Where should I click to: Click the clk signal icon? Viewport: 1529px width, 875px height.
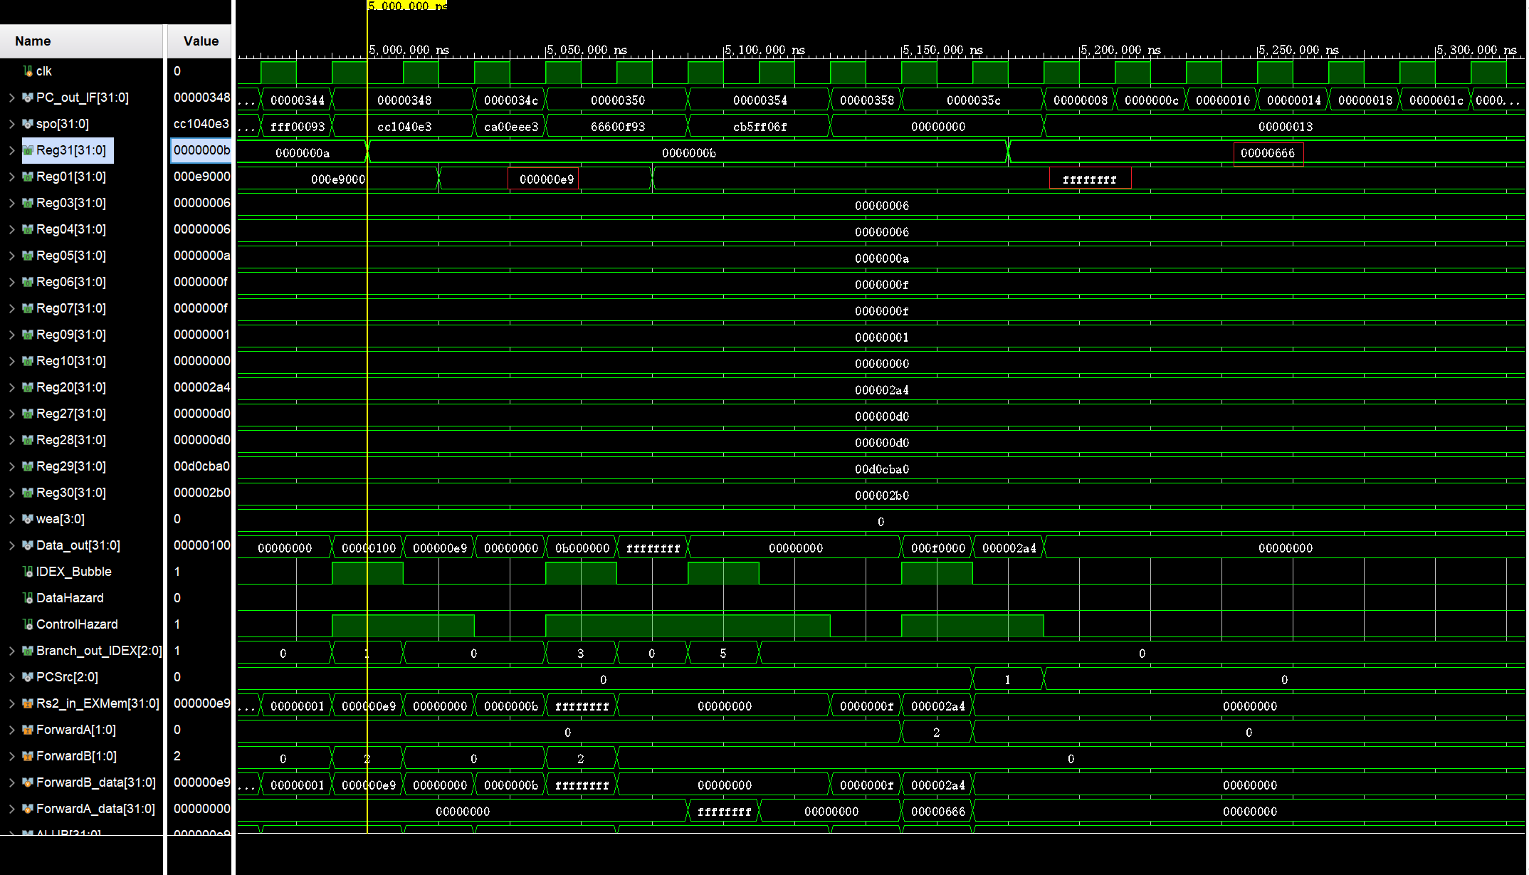(x=28, y=71)
